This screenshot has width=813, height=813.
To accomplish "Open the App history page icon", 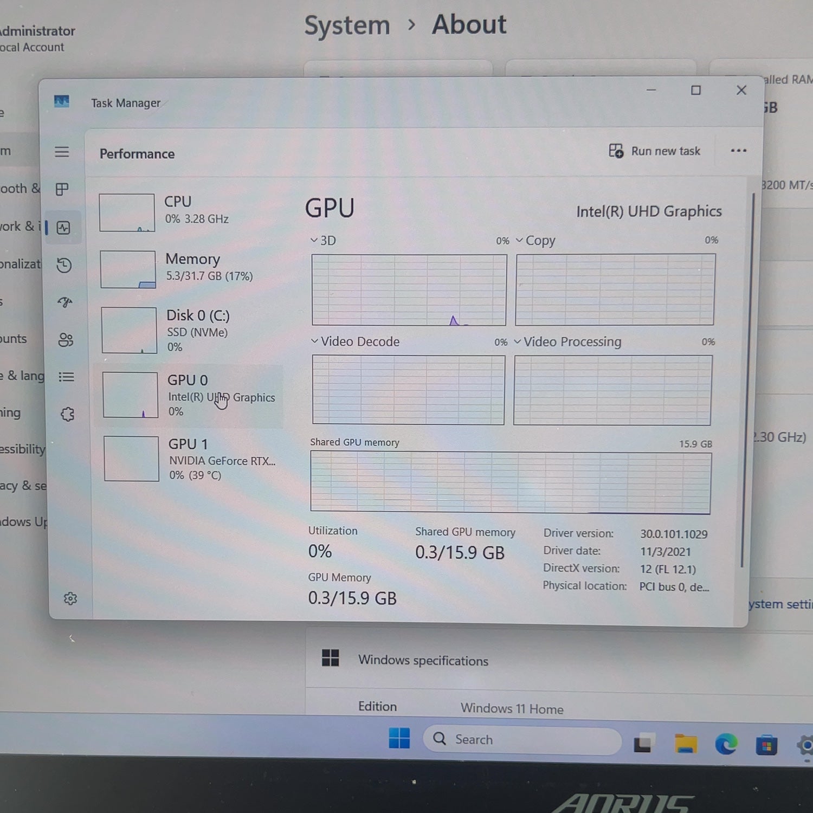I will tap(64, 265).
